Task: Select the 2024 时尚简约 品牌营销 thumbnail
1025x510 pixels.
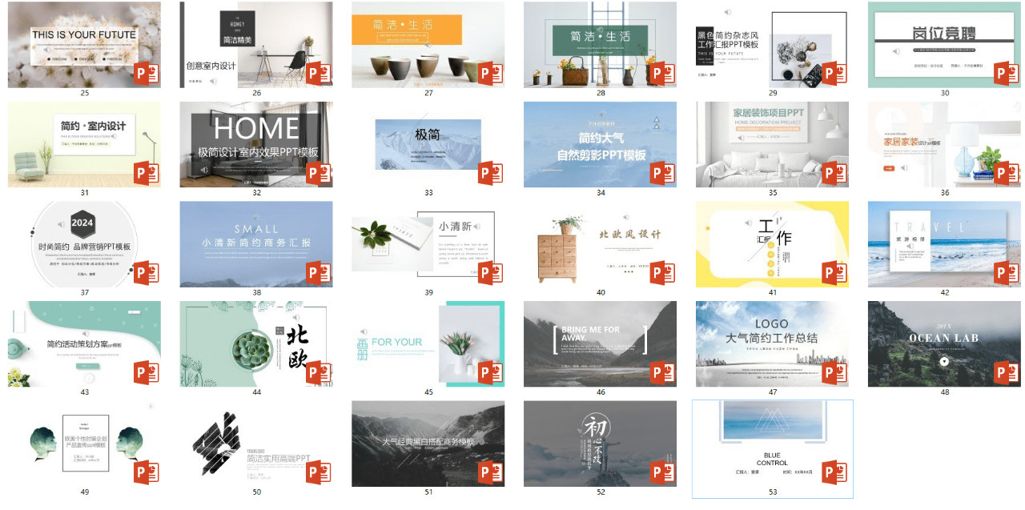Action: click(x=84, y=245)
